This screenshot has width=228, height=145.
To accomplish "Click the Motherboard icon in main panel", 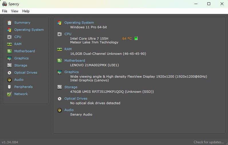I will click(60, 61).
